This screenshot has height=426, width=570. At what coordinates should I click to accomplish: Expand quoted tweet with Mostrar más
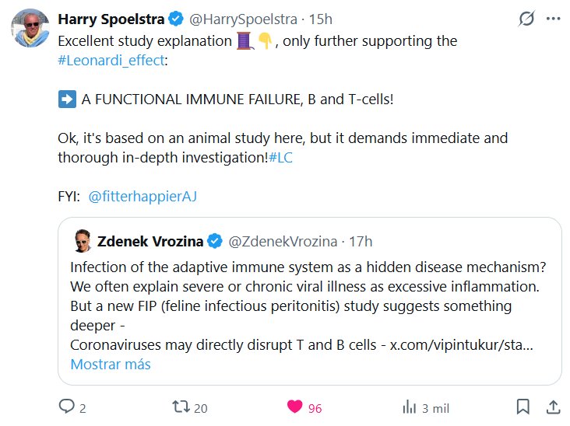click(111, 364)
